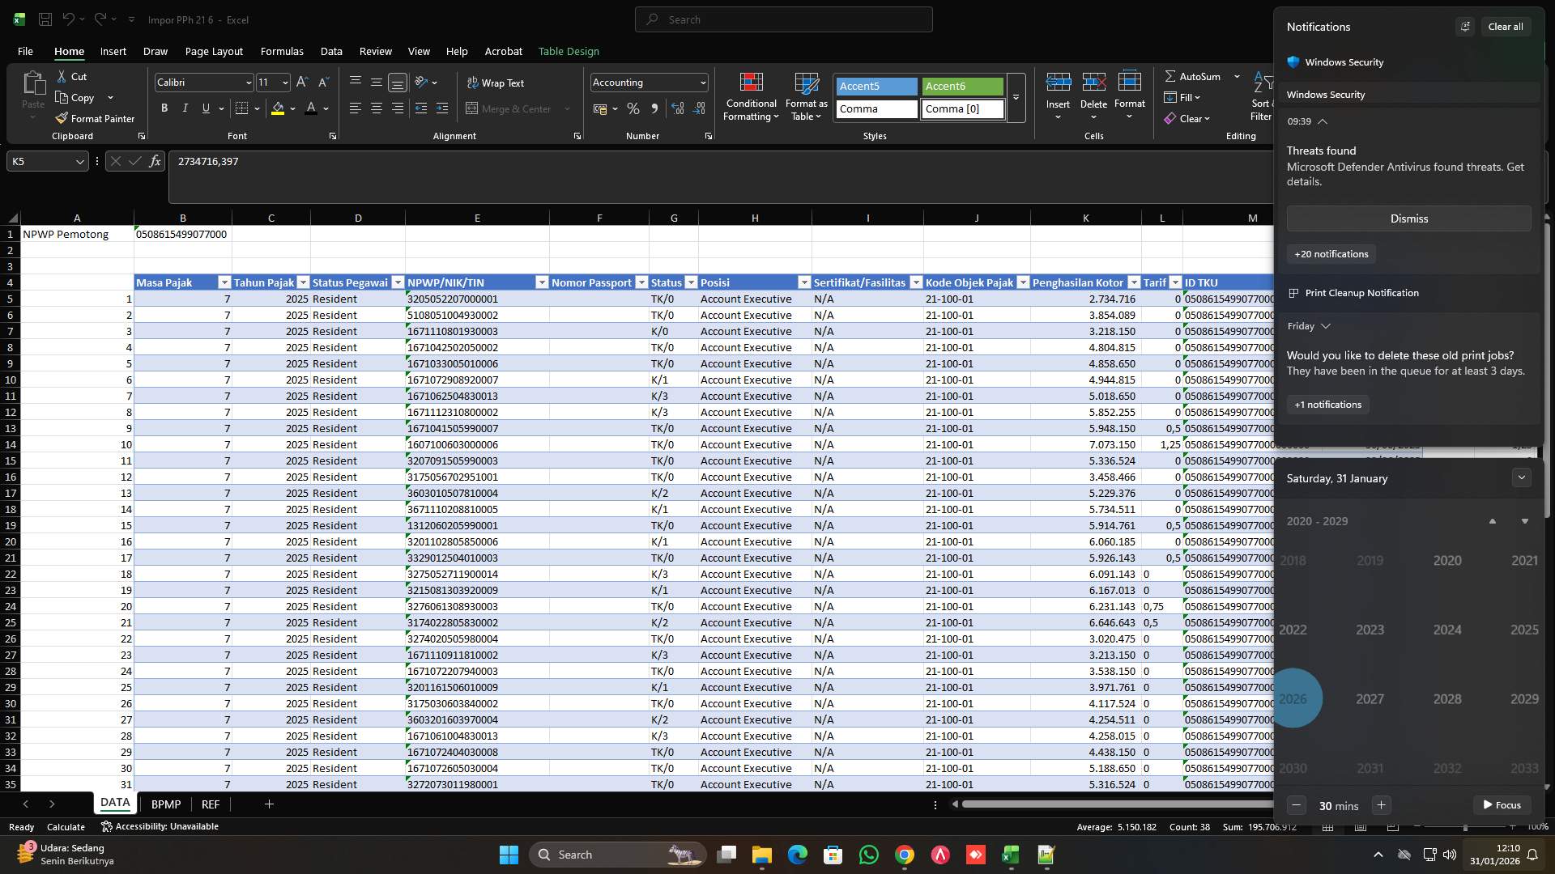Open the font name dropdown

click(x=247, y=83)
